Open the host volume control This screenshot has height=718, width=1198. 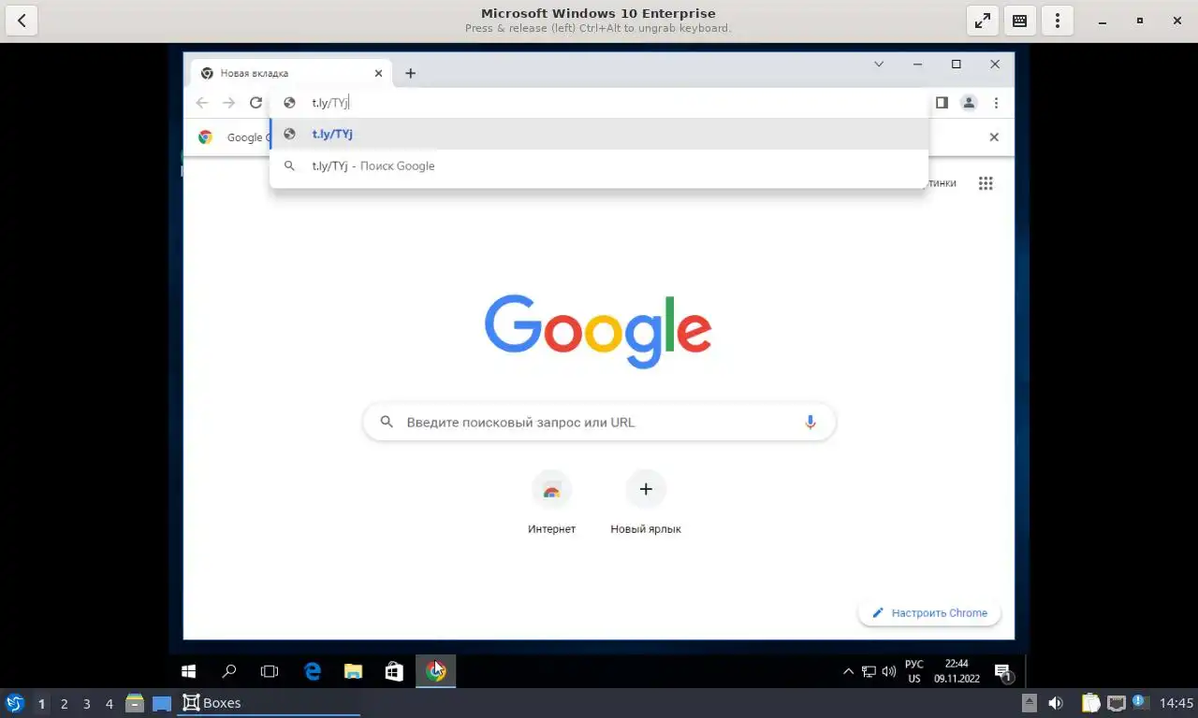point(1055,703)
